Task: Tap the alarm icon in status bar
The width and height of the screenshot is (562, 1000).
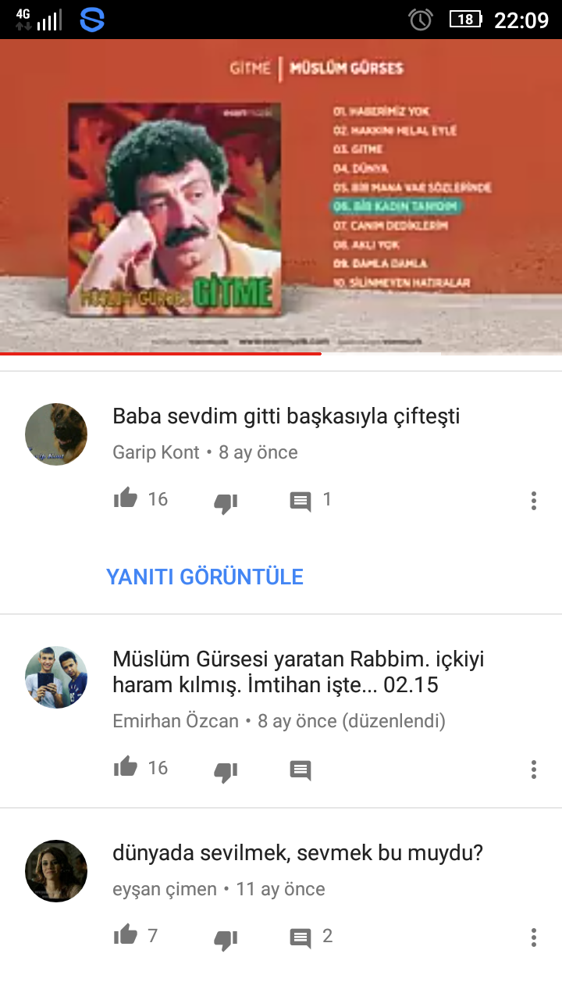Action: click(x=421, y=20)
